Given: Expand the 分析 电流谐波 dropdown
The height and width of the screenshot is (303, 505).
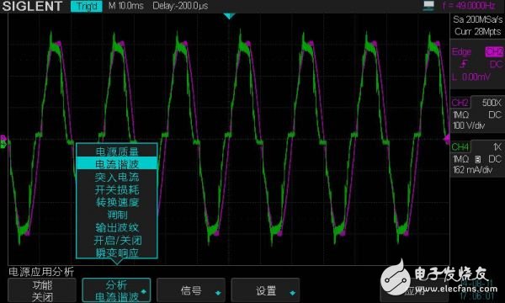Looking at the screenshot, I should tap(117, 290).
